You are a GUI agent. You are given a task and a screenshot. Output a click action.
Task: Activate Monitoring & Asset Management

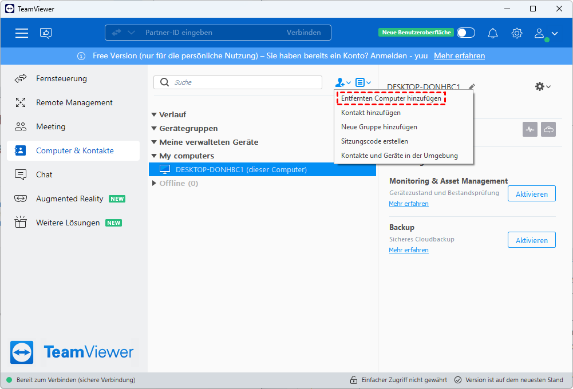(531, 194)
